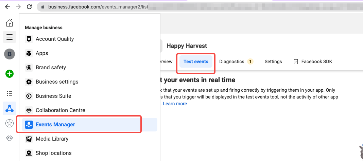
Task: Open the Facebook SDK tab
Action: (313, 61)
